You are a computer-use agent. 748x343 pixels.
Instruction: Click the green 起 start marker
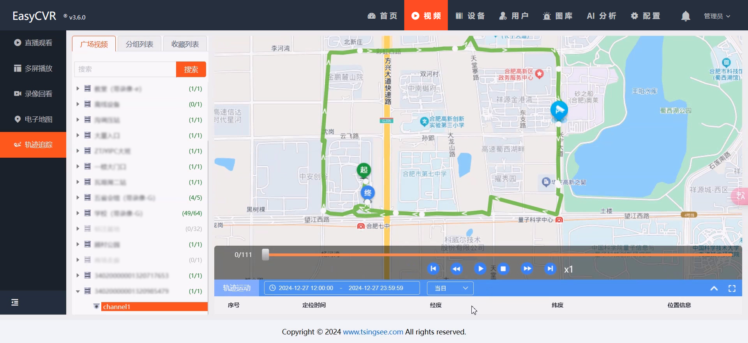pos(364,170)
